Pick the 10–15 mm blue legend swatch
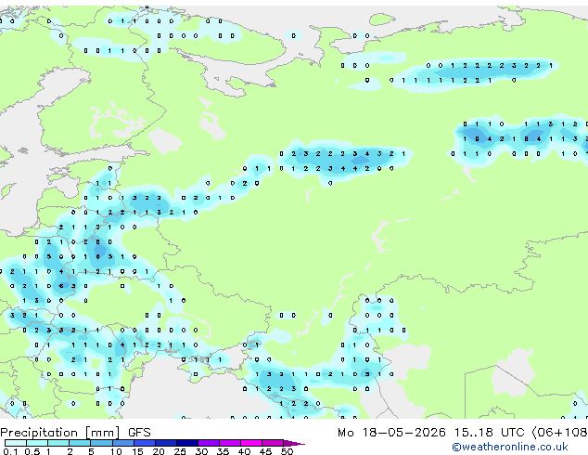 coord(123,443)
